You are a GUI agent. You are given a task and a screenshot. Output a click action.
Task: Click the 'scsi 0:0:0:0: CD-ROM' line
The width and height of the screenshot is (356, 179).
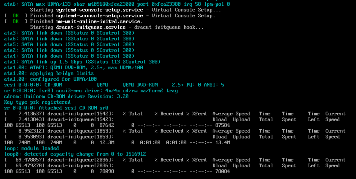(x=114, y=85)
